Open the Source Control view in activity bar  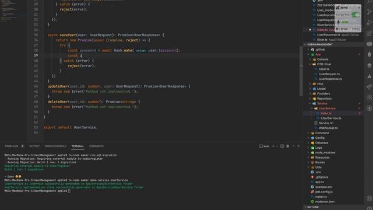coord(369,12)
